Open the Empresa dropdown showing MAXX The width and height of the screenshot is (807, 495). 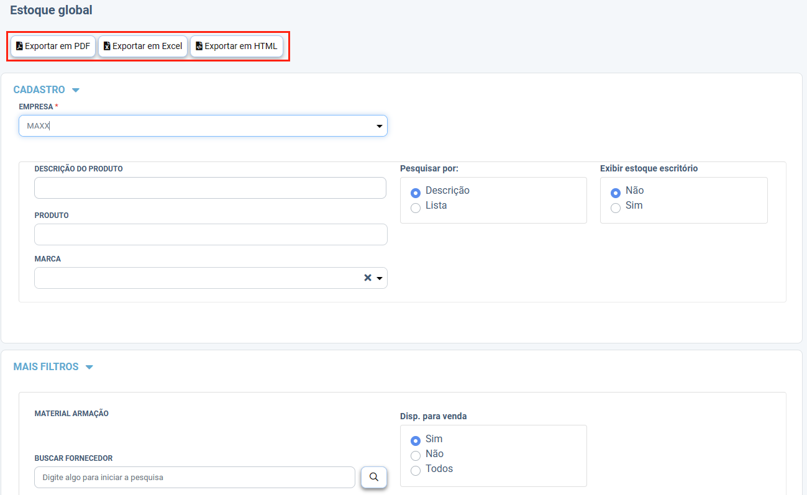pyautogui.click(x=203, y=126)
